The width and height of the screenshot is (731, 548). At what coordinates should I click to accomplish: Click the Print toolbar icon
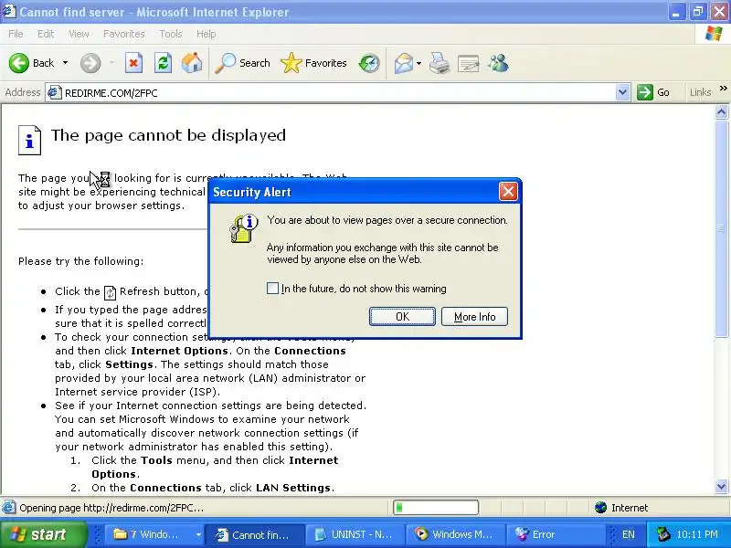[x=440, y=63]
